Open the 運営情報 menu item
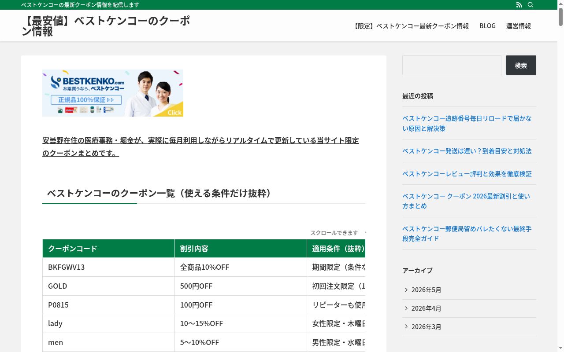This screenshot has height=352, width=564. pos(519,26)
